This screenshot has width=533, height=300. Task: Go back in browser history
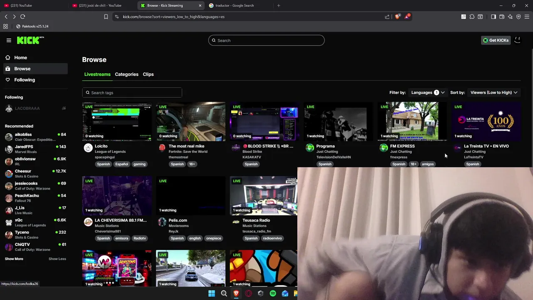(6, 17)
